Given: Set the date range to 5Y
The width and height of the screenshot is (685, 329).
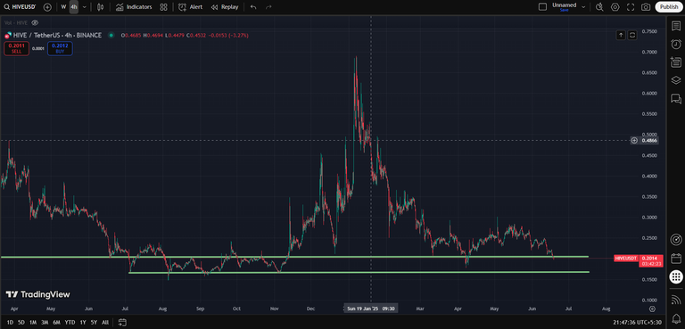Looking at the screenshot, I should (x=94, y=323).
